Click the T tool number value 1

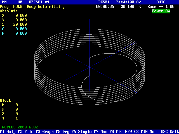17,118
